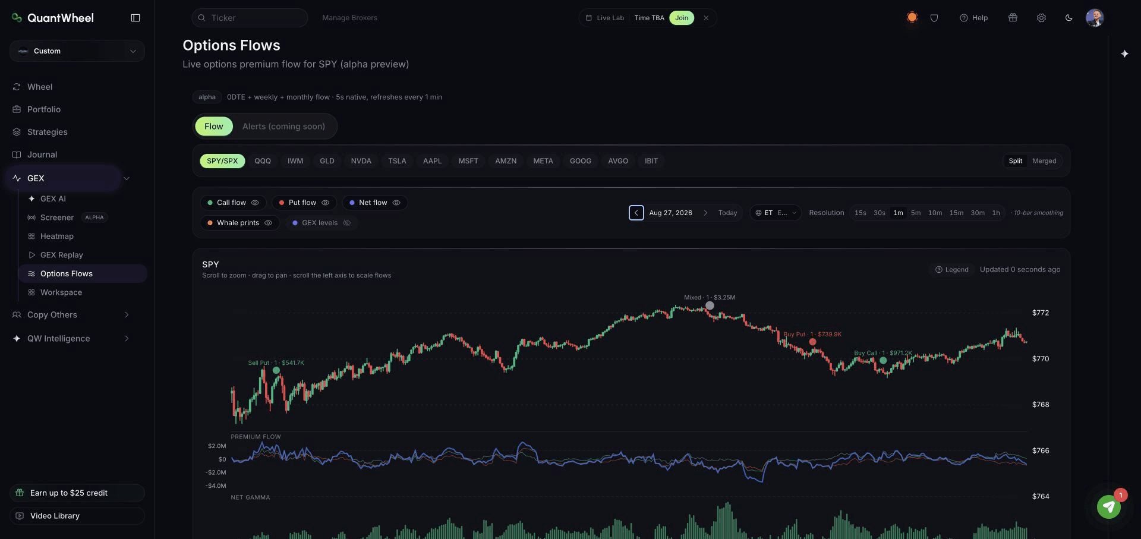Switch to Merged chart view

[1044, 161]
